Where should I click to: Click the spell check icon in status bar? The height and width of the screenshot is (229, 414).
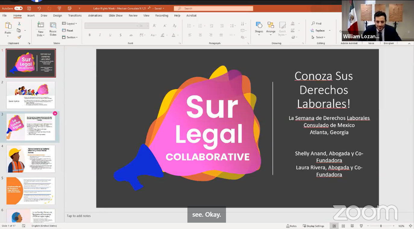pos(24,226)
